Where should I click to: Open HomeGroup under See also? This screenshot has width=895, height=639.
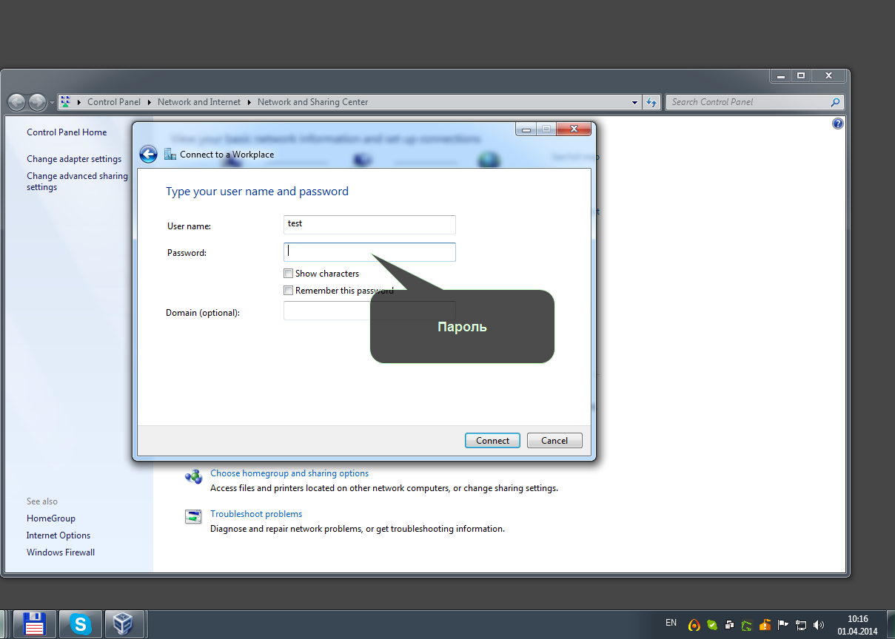click(x=51, y=518)
